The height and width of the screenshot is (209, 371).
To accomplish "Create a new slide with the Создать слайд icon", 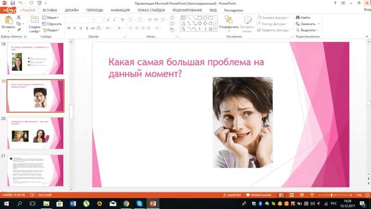I will (x=35, y=19).
